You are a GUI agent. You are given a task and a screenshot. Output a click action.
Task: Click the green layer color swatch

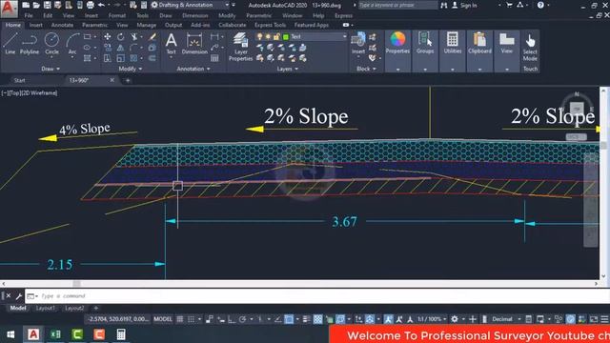point(286,36)
